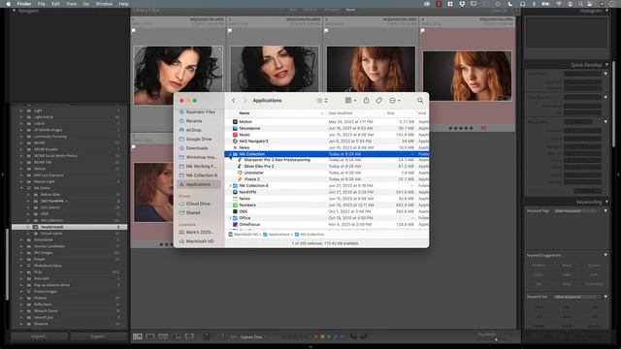Select the Motion app icon

point(235,122)
